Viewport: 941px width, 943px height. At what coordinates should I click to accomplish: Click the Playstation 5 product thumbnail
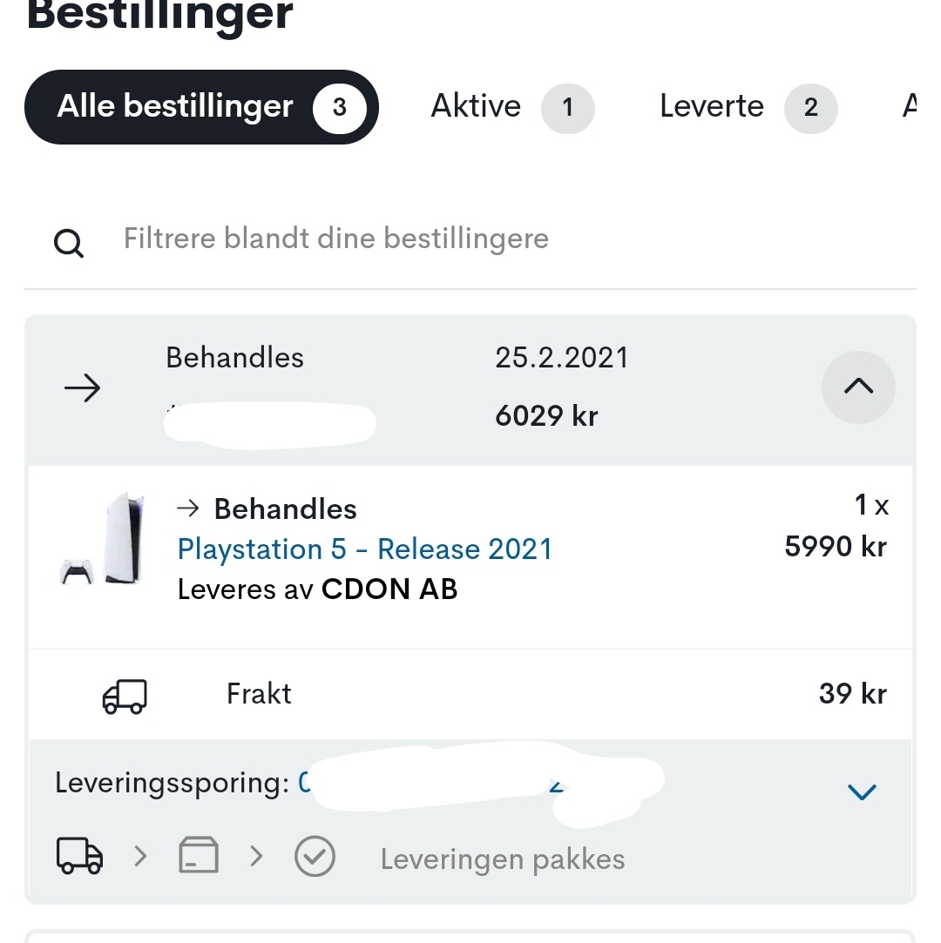(104, 538)
